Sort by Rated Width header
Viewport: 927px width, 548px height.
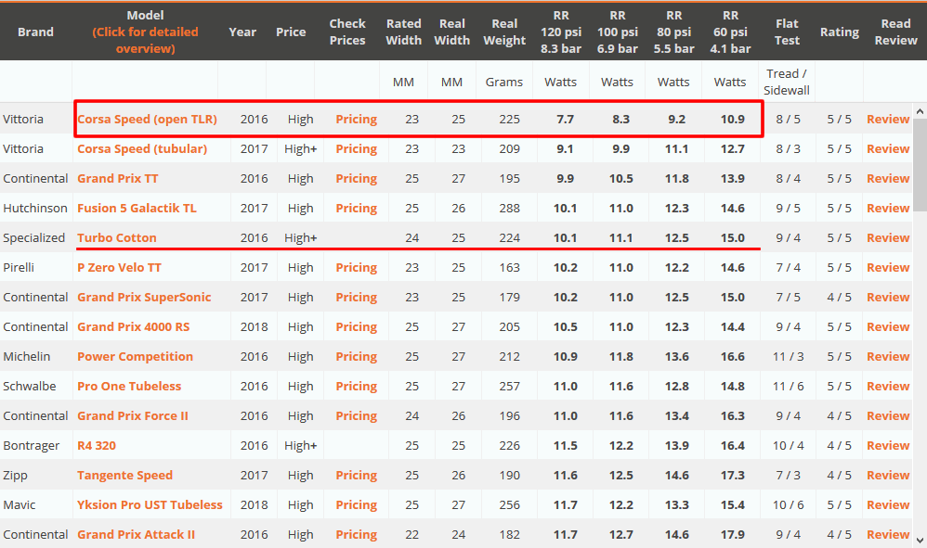404,32
